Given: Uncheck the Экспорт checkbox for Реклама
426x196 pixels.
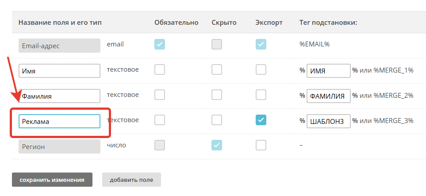Looking at the screenshot, I should coord(261,120).
